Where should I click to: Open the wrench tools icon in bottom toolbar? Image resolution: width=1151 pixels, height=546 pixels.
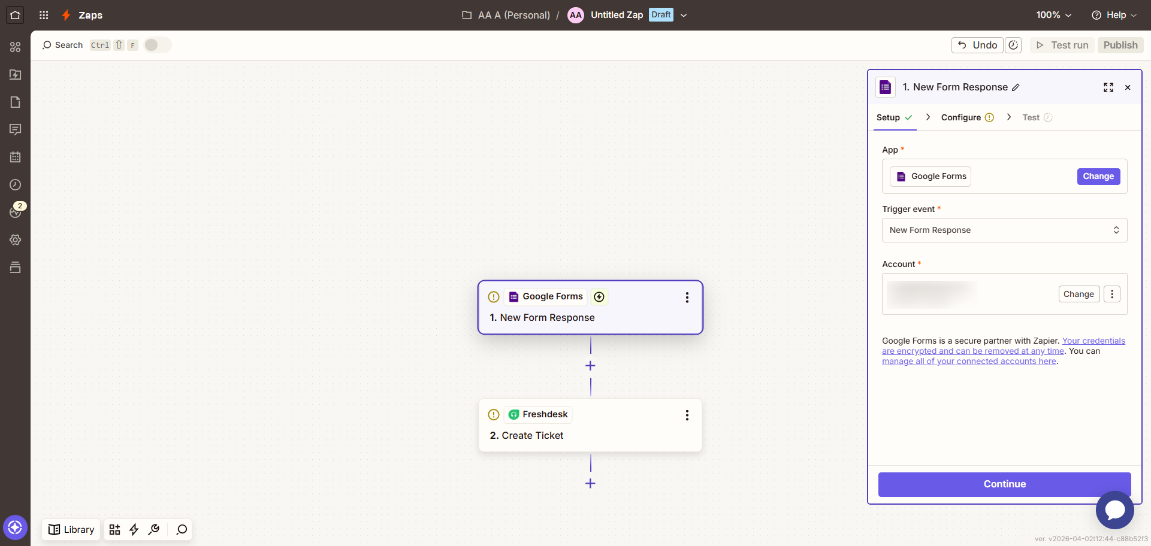[x=154, y=529]
